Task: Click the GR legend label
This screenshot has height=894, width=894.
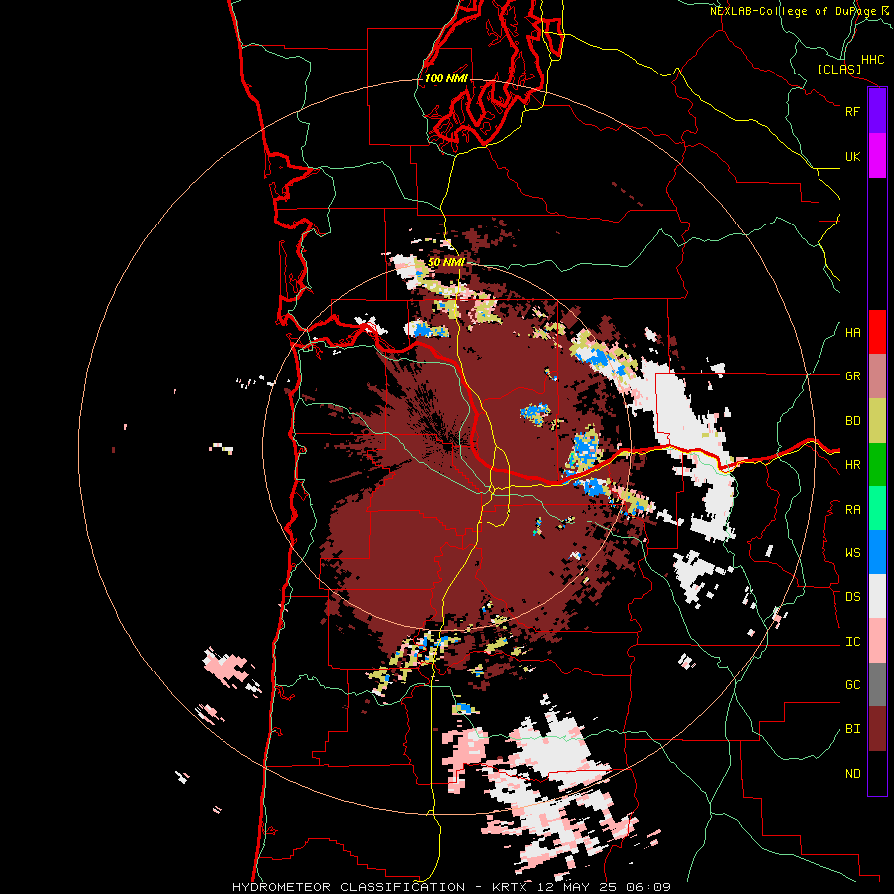Action: (852, 376)
